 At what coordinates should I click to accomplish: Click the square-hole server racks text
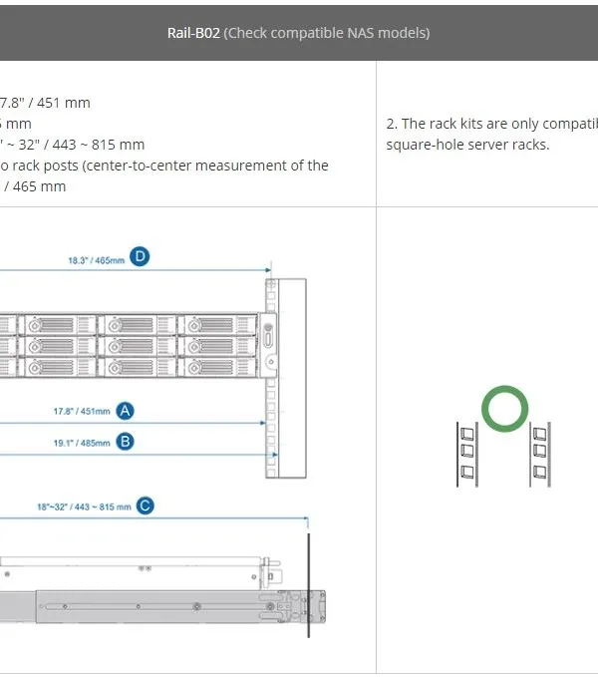point(467,145)
